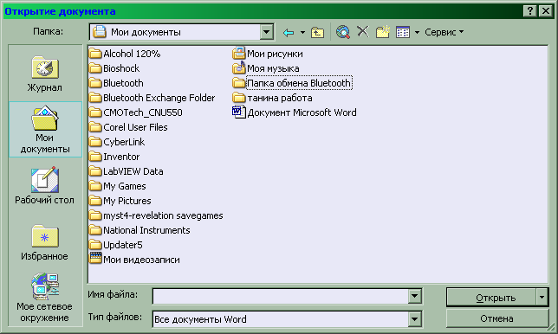Go up one folder level

[317, 33]
